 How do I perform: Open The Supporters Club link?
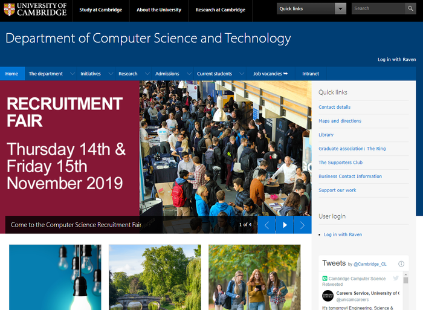click(x=340, y=163)
